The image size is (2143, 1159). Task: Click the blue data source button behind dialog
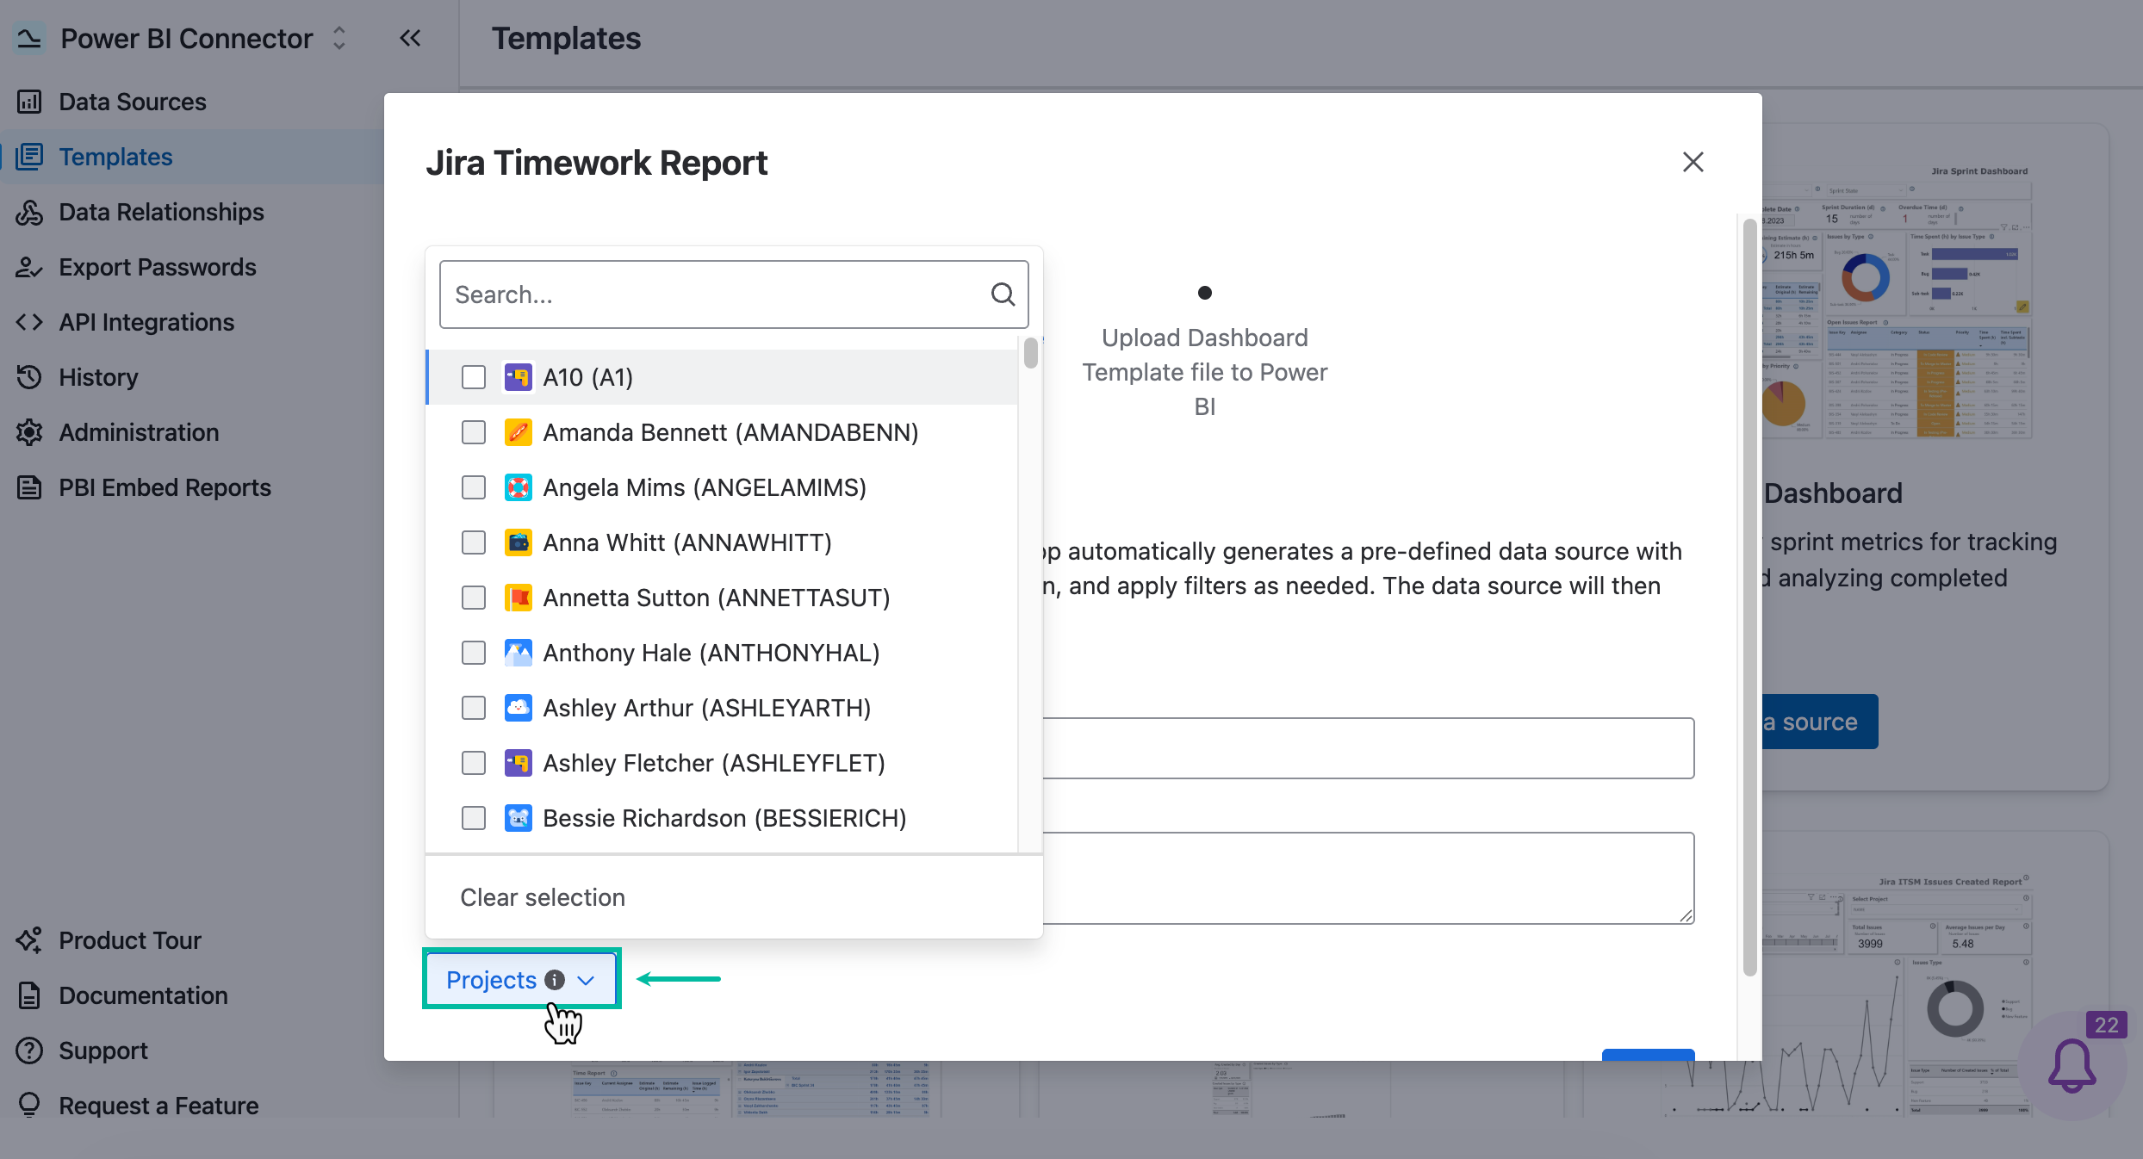(x=1820, y=722)
